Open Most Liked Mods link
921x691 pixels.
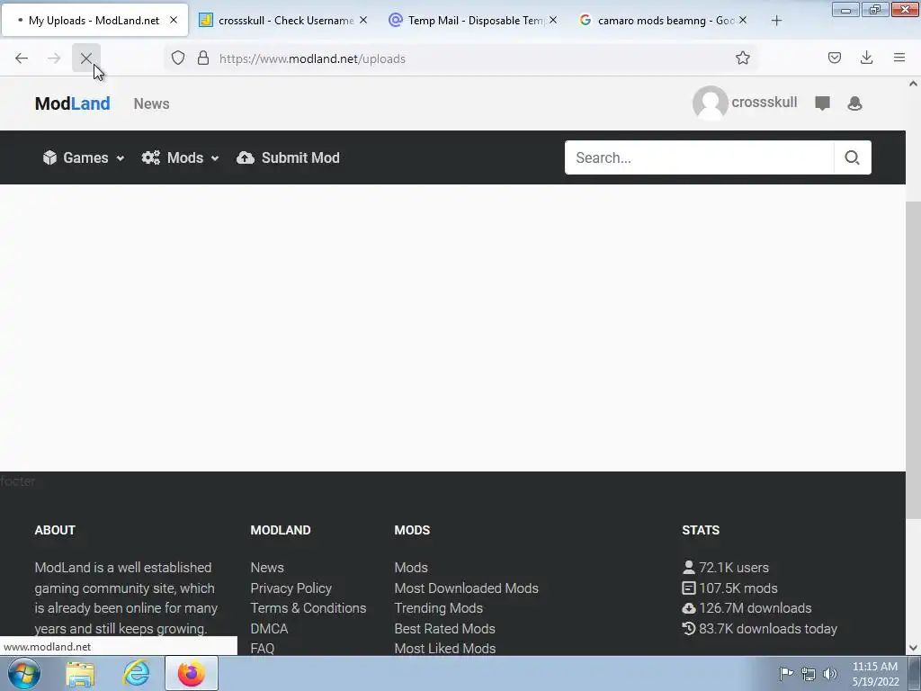click(x=445, y=648)
